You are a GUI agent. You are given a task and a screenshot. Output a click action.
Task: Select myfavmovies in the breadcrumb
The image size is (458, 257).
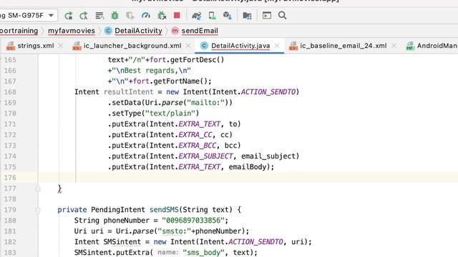[x=72, y=31]
